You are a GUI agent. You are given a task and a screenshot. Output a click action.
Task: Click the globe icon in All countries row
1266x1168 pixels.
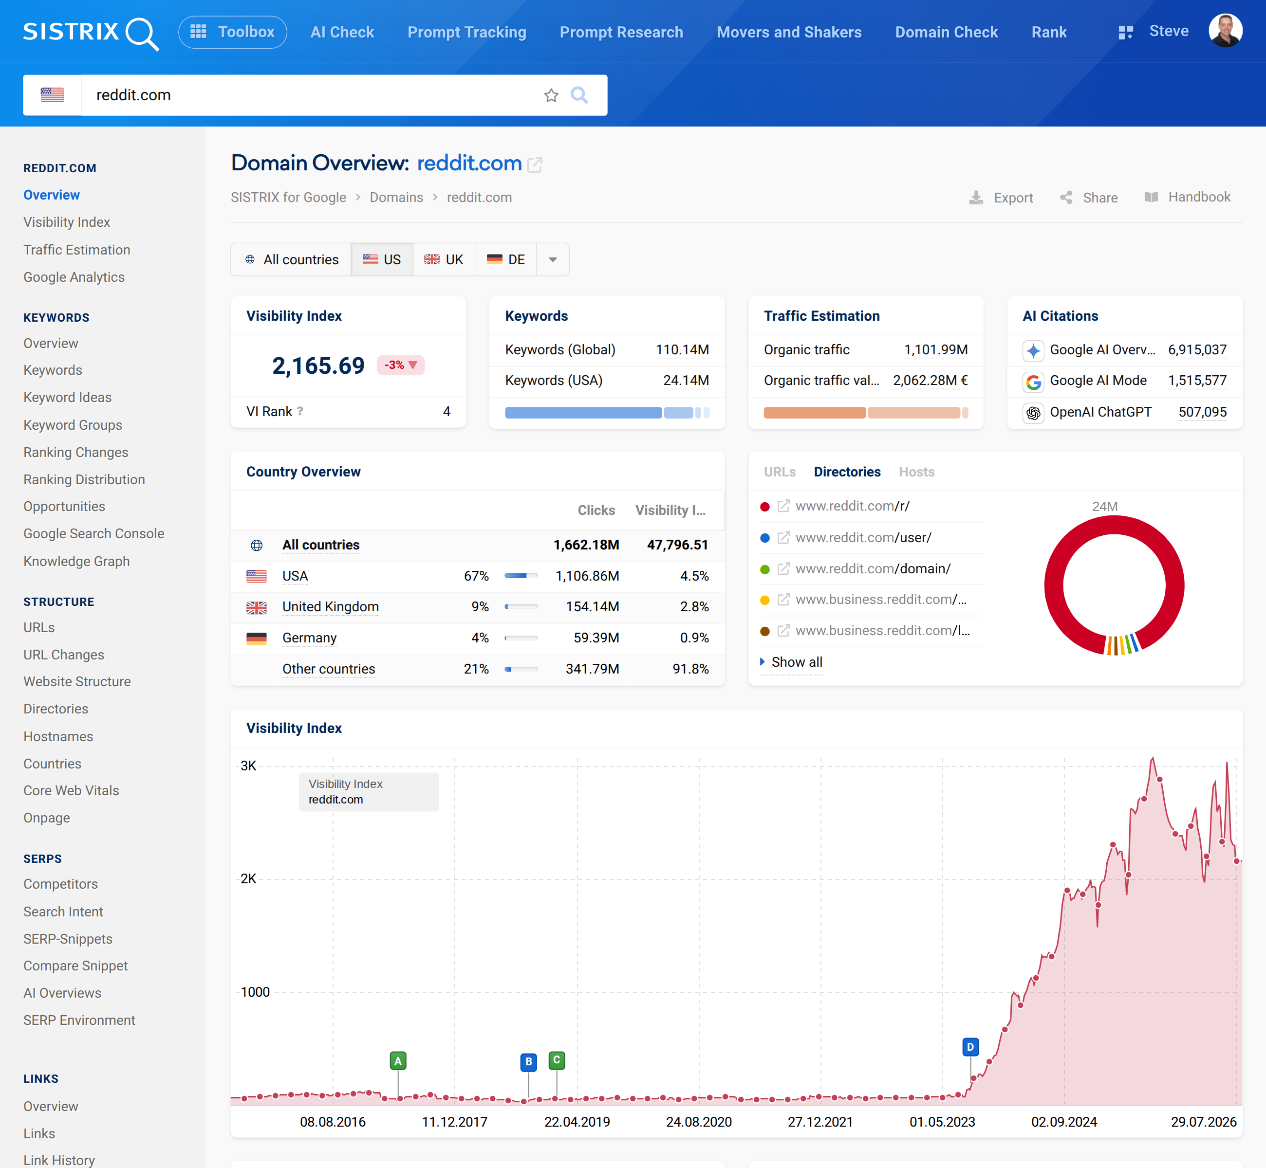(x=256, y=545)
